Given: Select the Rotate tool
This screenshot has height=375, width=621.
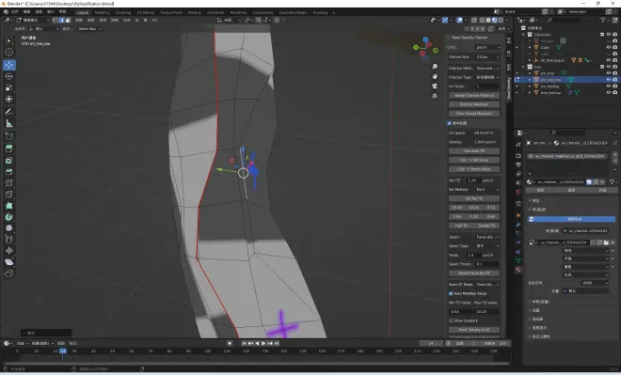Looking at the screenshot, I should click(x=9, y=76).
